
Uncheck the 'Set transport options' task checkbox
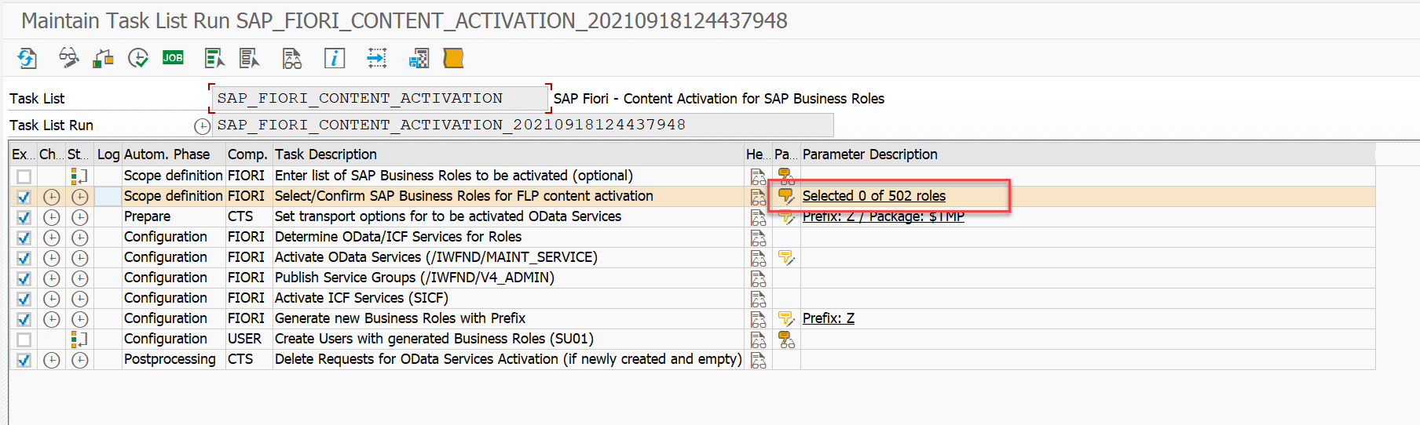click(24, 217)
